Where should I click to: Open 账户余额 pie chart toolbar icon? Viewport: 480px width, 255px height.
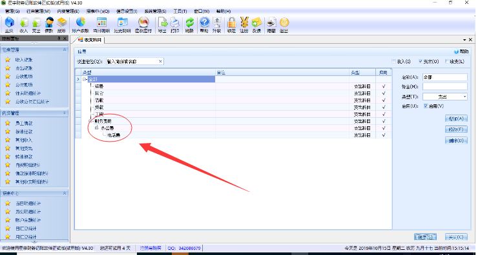(x=80, y=24)
